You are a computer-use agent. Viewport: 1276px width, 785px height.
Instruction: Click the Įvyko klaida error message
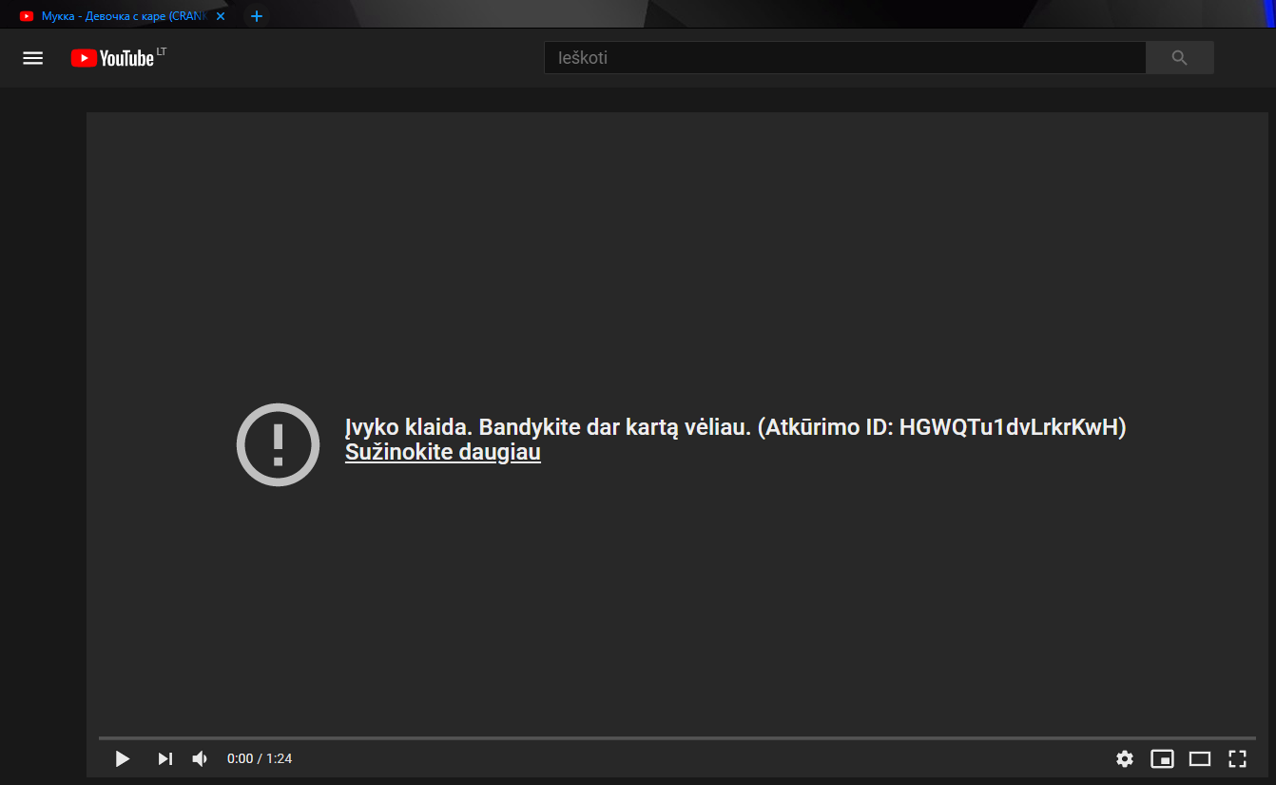coord(735,428)
